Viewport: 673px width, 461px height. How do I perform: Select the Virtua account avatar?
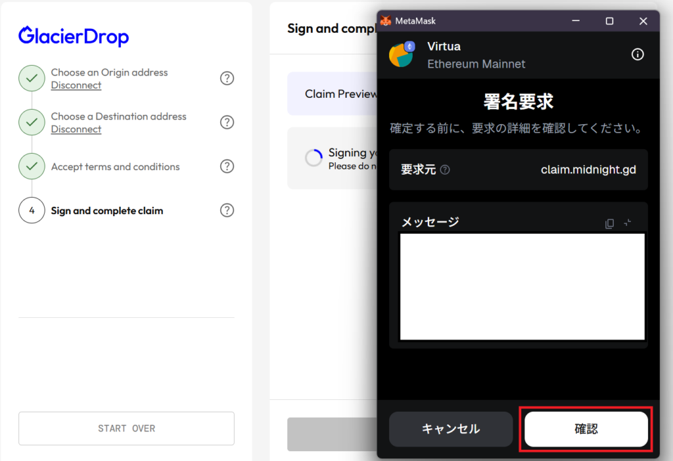pyautogui.click(x=402, y=55)
